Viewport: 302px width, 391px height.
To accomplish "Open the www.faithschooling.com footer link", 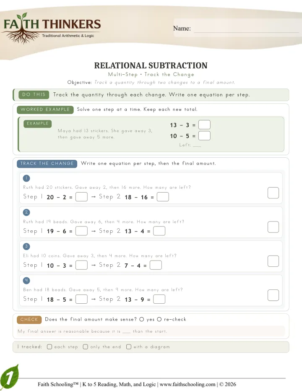I will tap(187, 384).
